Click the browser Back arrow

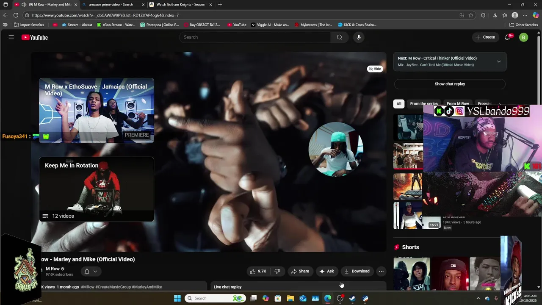[6, 15]
